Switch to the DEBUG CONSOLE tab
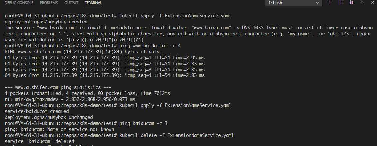The image size is (377, 146). (19, 3)
